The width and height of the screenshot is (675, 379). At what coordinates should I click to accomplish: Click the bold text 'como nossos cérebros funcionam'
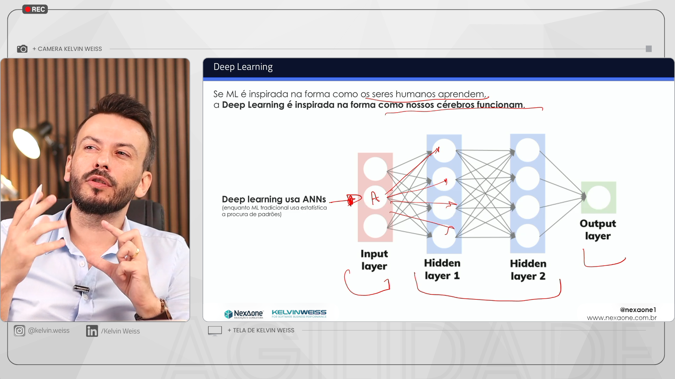point(450,105)
